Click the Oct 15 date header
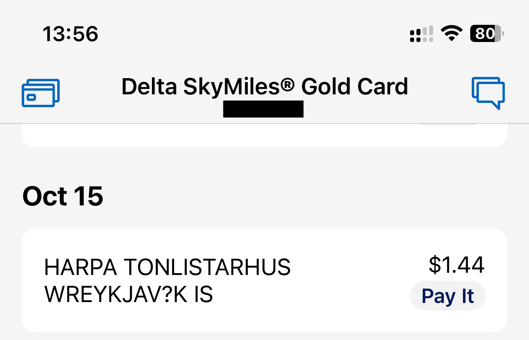The height and width of the screenshot is (340, 529). [x=63, y=196]
